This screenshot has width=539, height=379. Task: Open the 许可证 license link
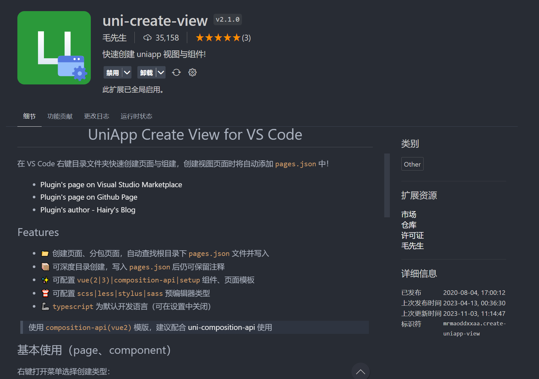[x=413, y=235]
